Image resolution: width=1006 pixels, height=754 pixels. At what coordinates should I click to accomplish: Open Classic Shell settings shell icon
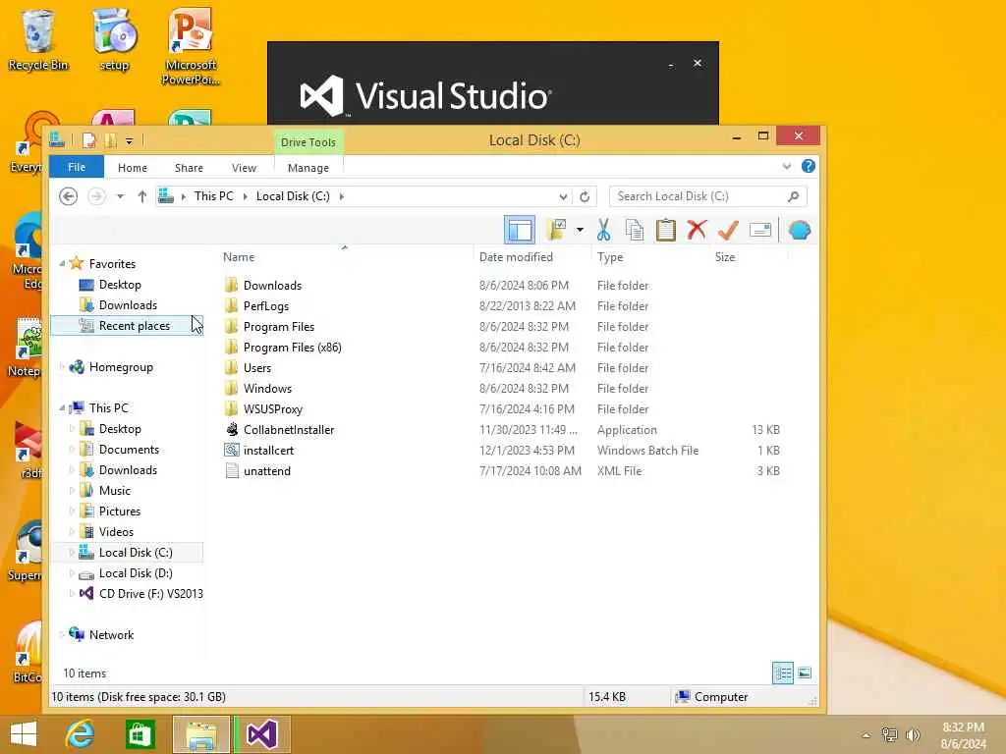click(x=800, y=230)
